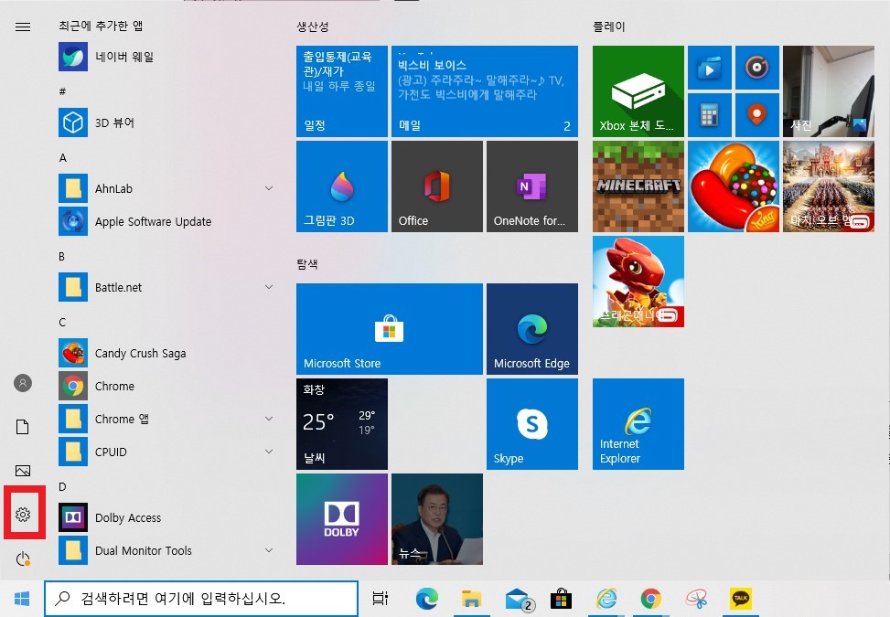Screen dimensions: 890x617
Task: Open Chrome from the taskbar
Action: pos(651,599)
